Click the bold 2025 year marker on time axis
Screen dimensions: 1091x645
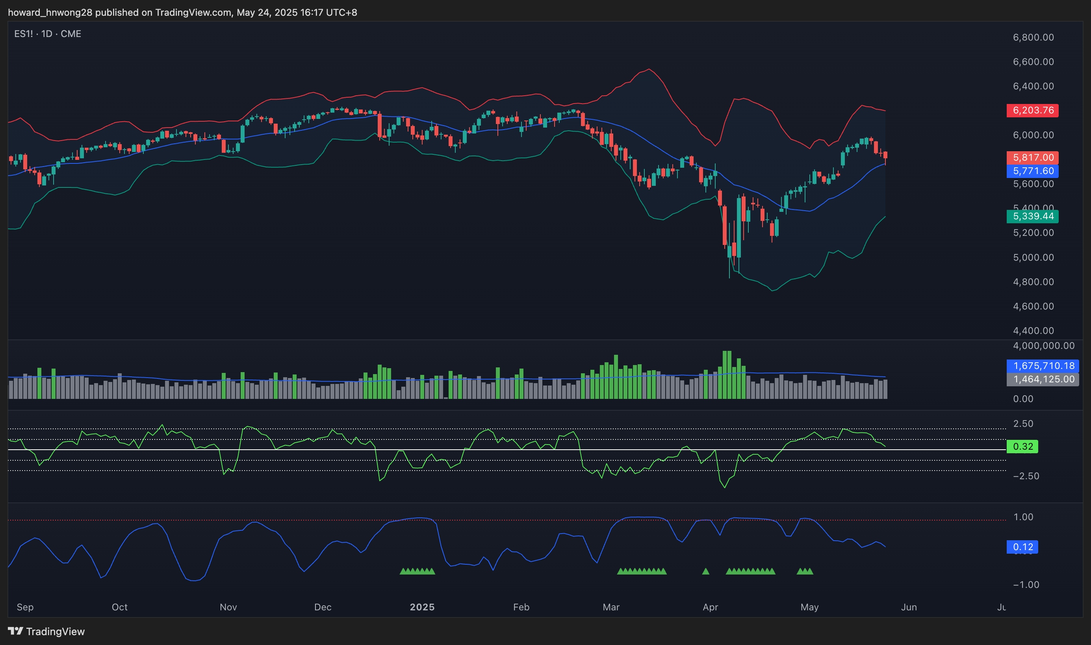tap(422, 607)
